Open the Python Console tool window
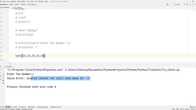The height and width of the screenshot is (110, 196). coord(56,107)
